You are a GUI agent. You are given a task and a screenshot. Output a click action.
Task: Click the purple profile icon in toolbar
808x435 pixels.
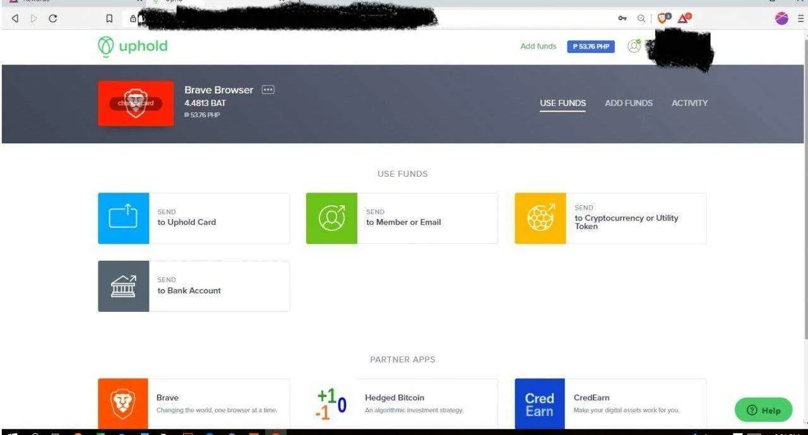tap(782, 18)
